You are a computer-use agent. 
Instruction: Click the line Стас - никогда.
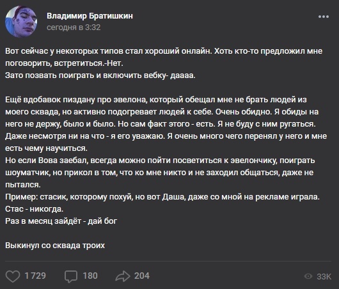click(34, 209)
